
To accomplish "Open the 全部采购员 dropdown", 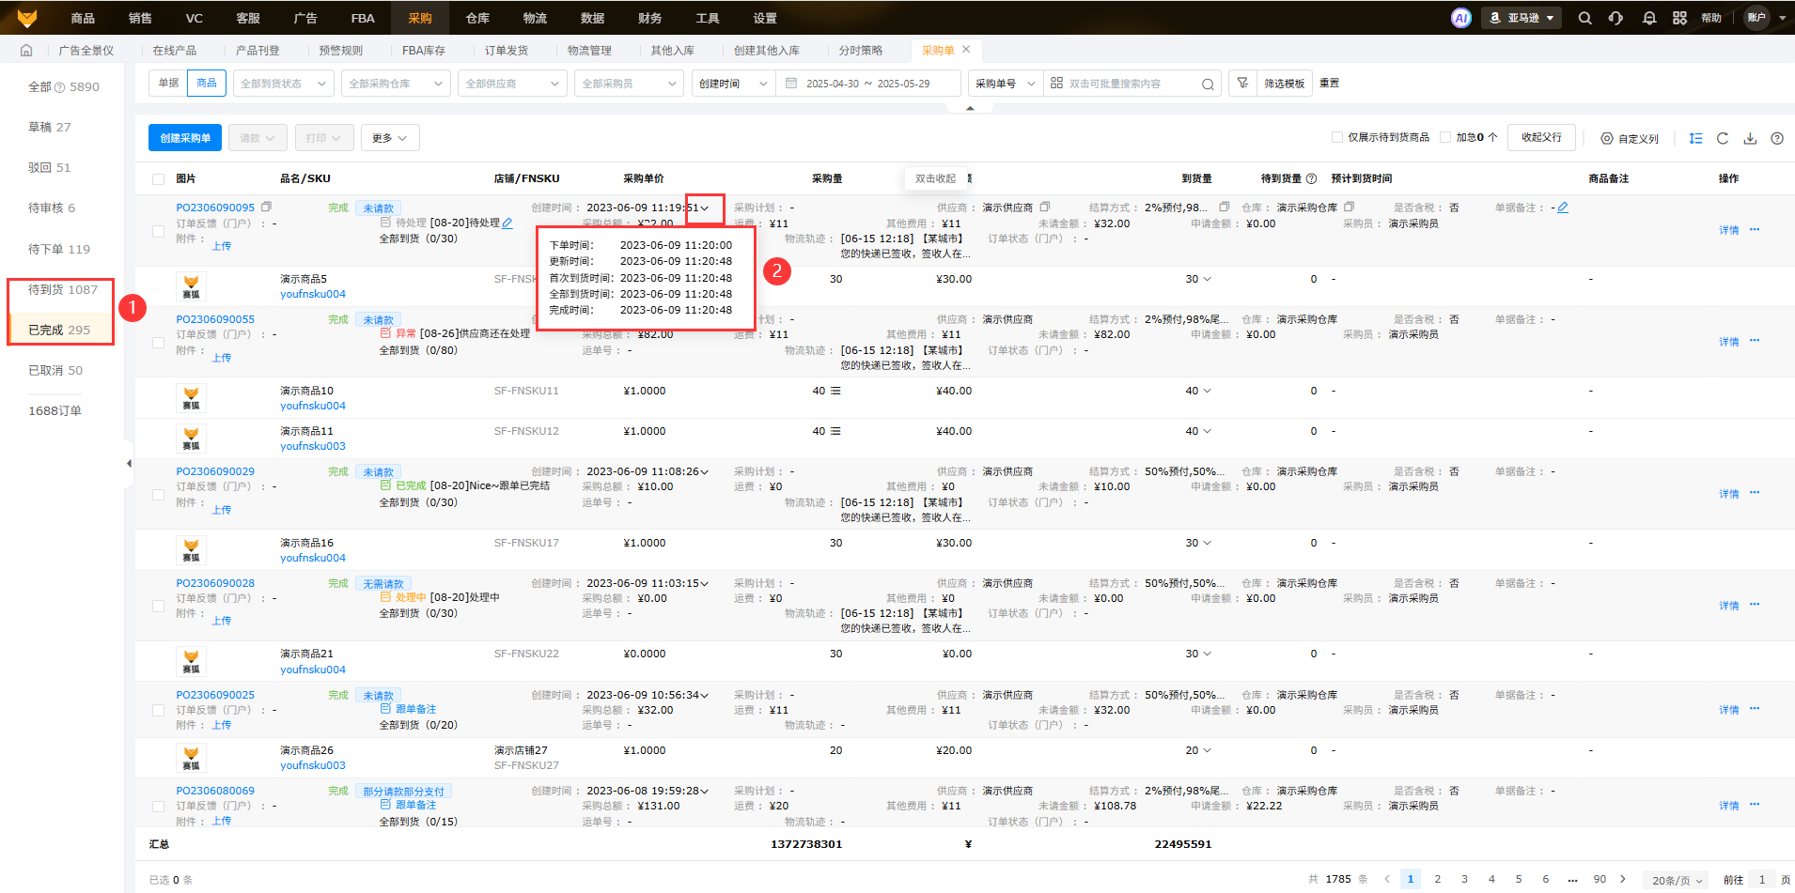I will coord(629,84).
